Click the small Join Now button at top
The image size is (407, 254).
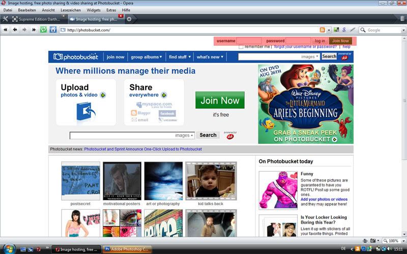click(340, 41)
